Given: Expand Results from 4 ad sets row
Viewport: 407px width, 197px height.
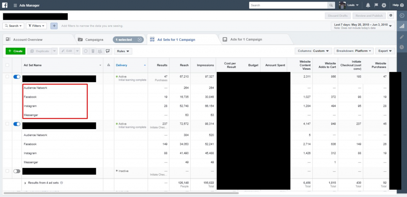Looking at the screenshot, I should 25,183.
